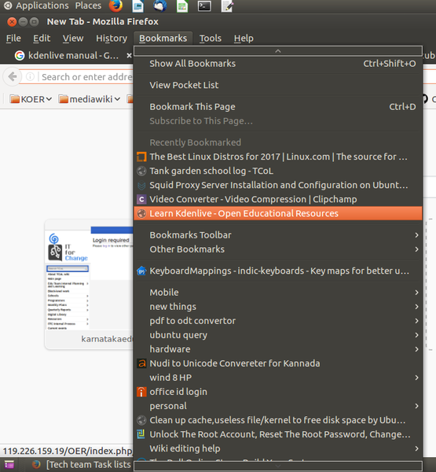Screen dimensions: 436x472
Task: Expand the hardware bookmarks folder
Action: 278,349
